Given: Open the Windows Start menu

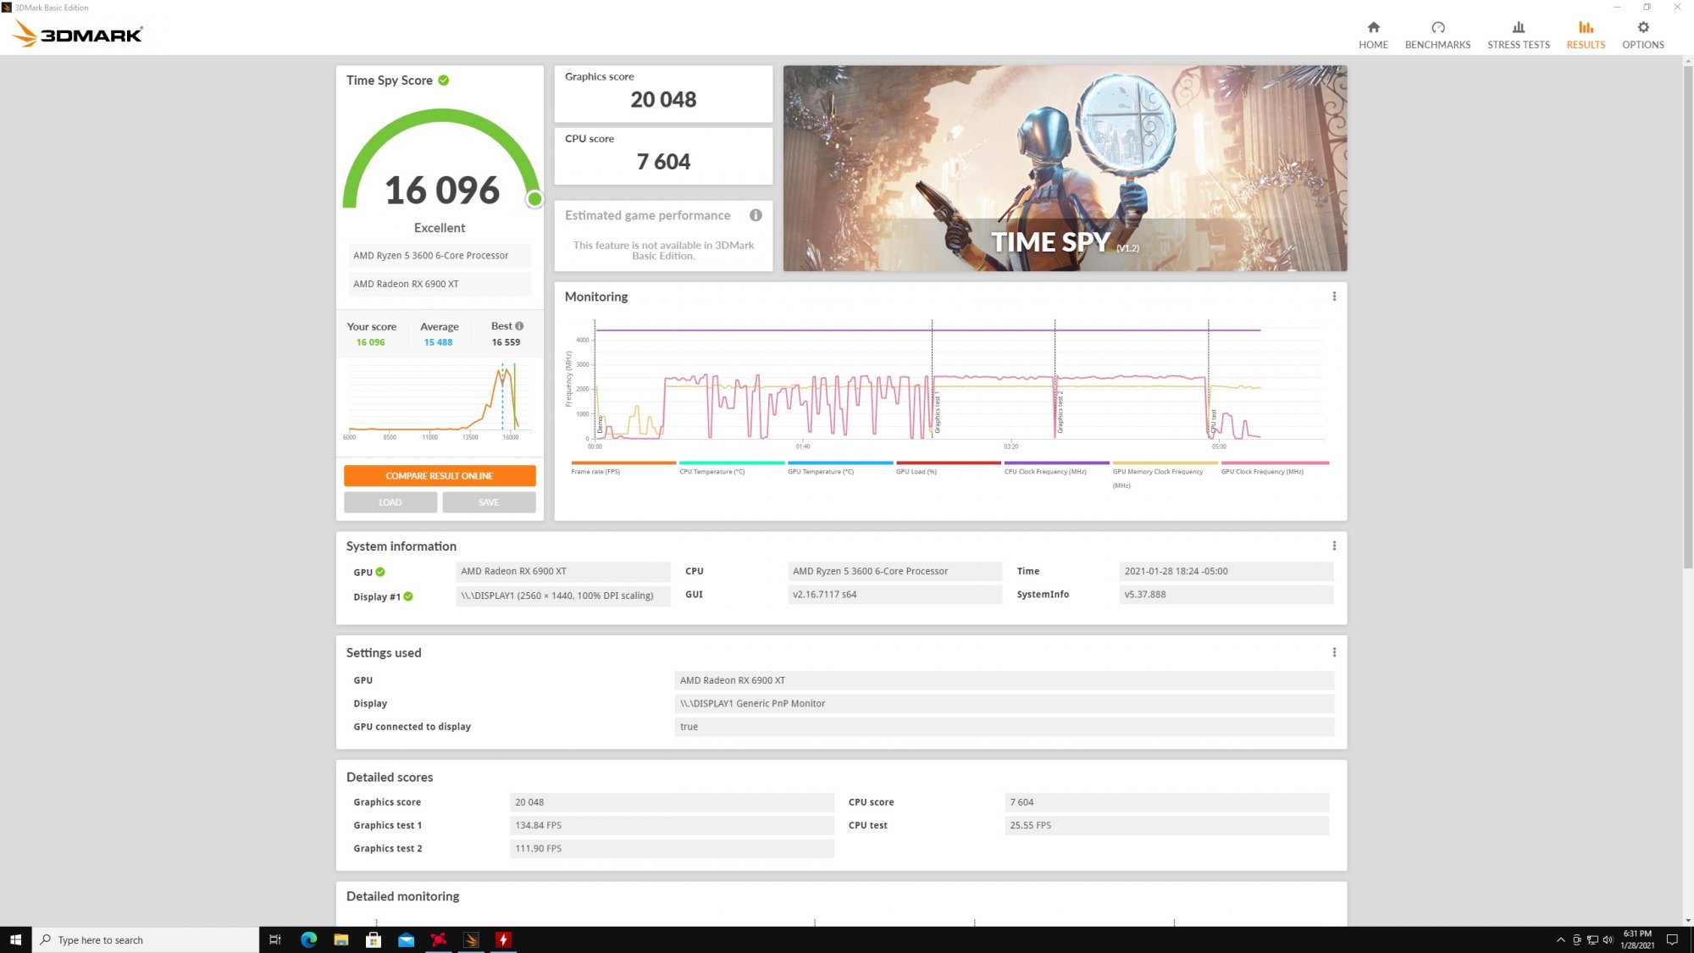Looking at the screenshot, I should pos(15,939).
